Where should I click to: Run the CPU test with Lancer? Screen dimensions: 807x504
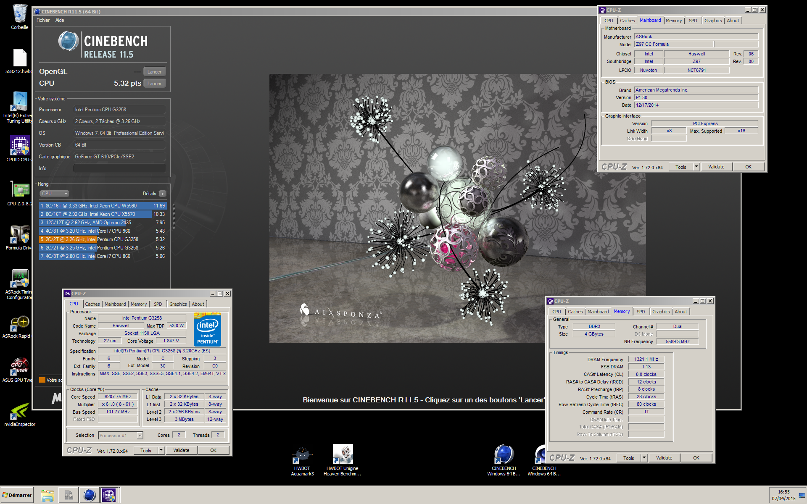[x=155, y=84]
